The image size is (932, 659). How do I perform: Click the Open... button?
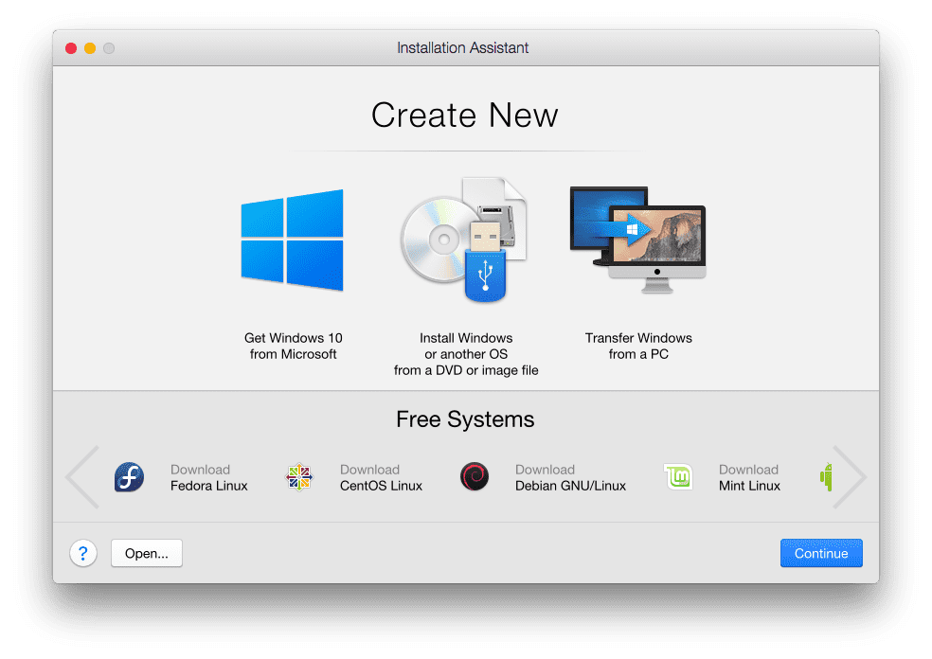point(146,553)
